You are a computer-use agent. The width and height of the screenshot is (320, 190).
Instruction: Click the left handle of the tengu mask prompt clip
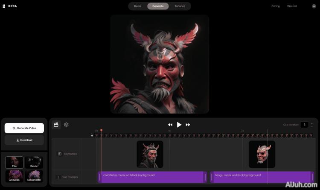click(212, 177)
